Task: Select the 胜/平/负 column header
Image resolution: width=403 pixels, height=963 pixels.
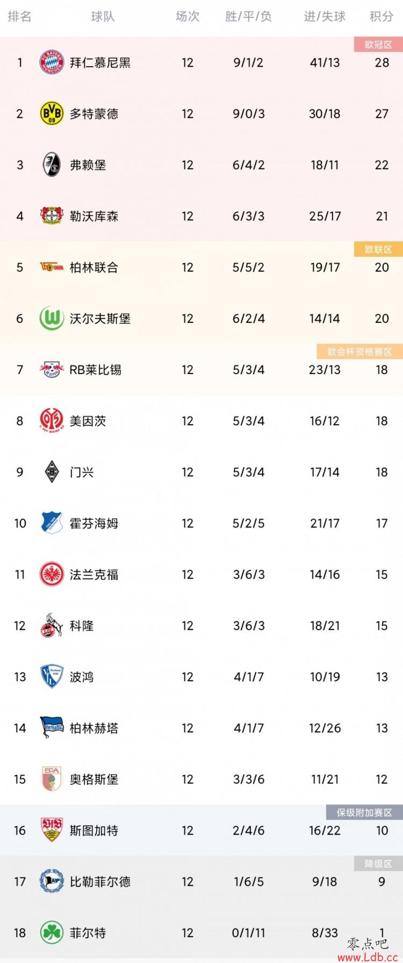Action: coord(248,17)
